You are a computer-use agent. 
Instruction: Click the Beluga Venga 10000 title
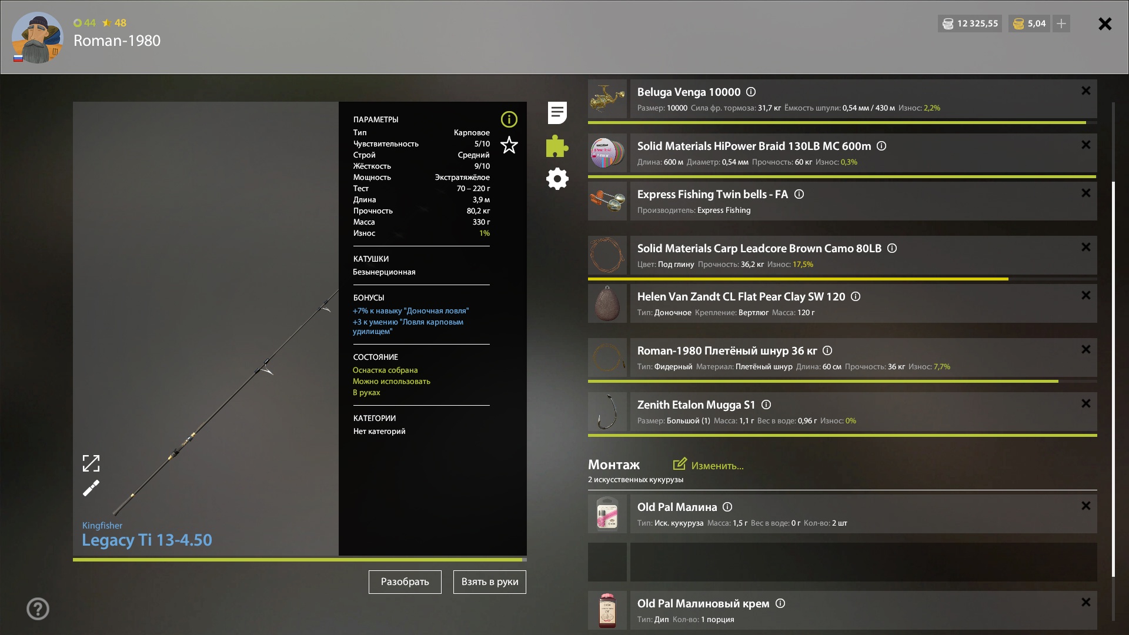click(x=689, y=92)
